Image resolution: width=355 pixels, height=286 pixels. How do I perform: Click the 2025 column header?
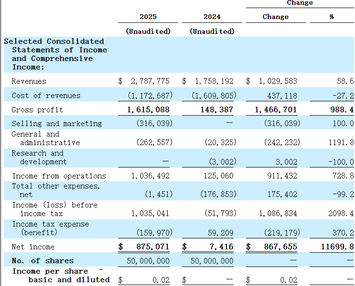(x=148, y=17)
